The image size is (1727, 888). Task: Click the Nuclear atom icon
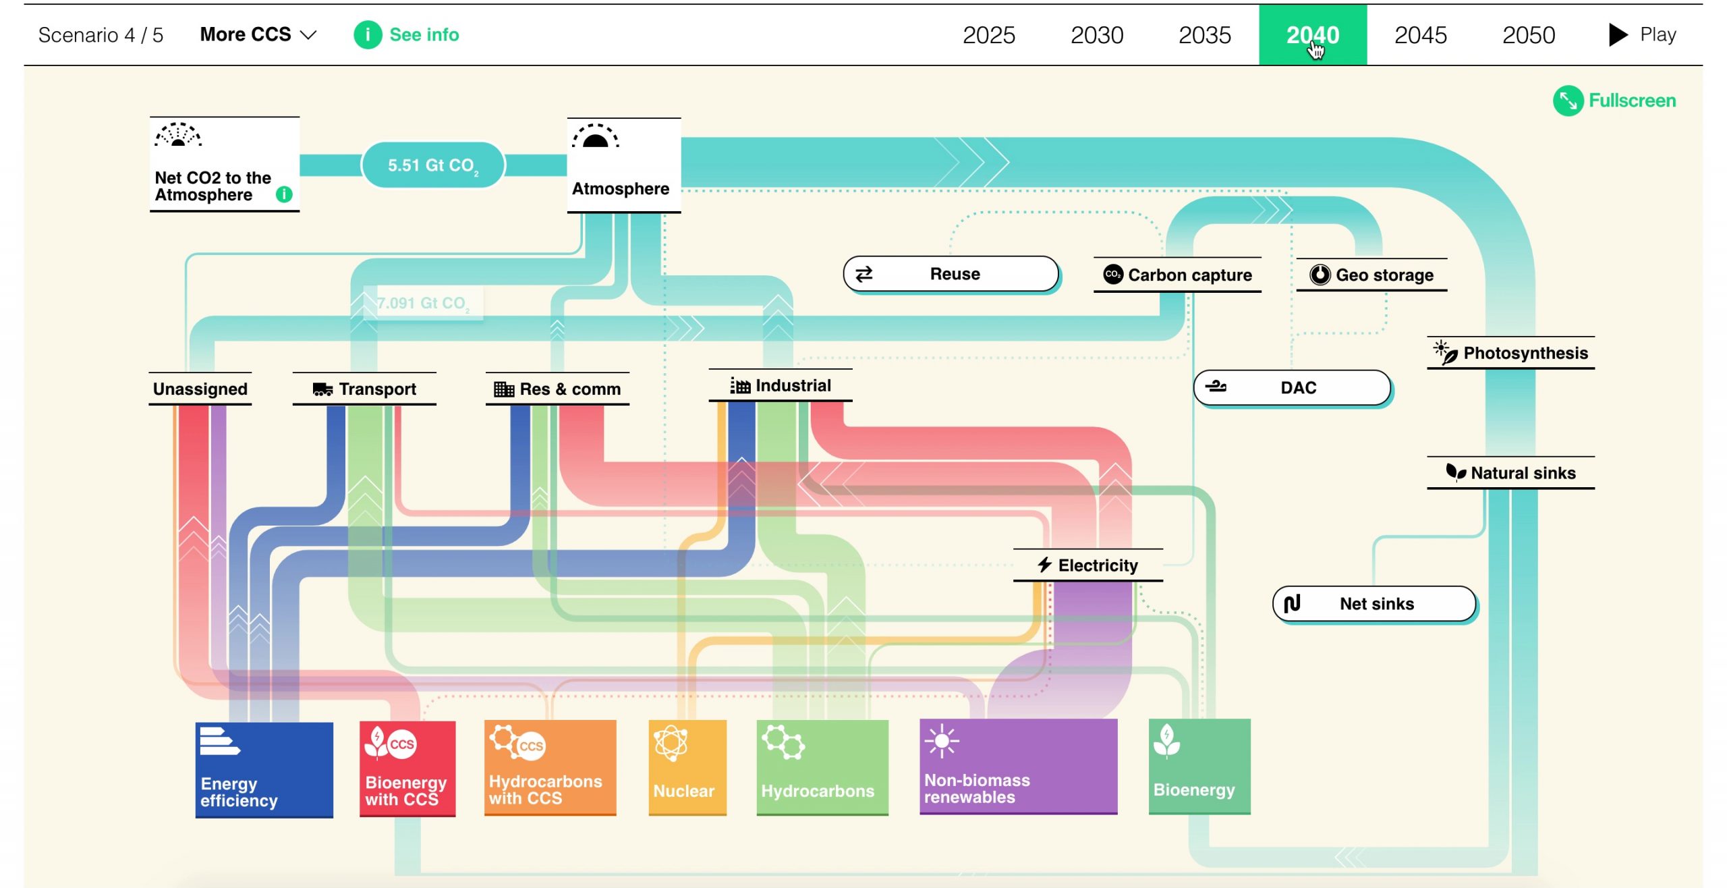tap(670, 743)
